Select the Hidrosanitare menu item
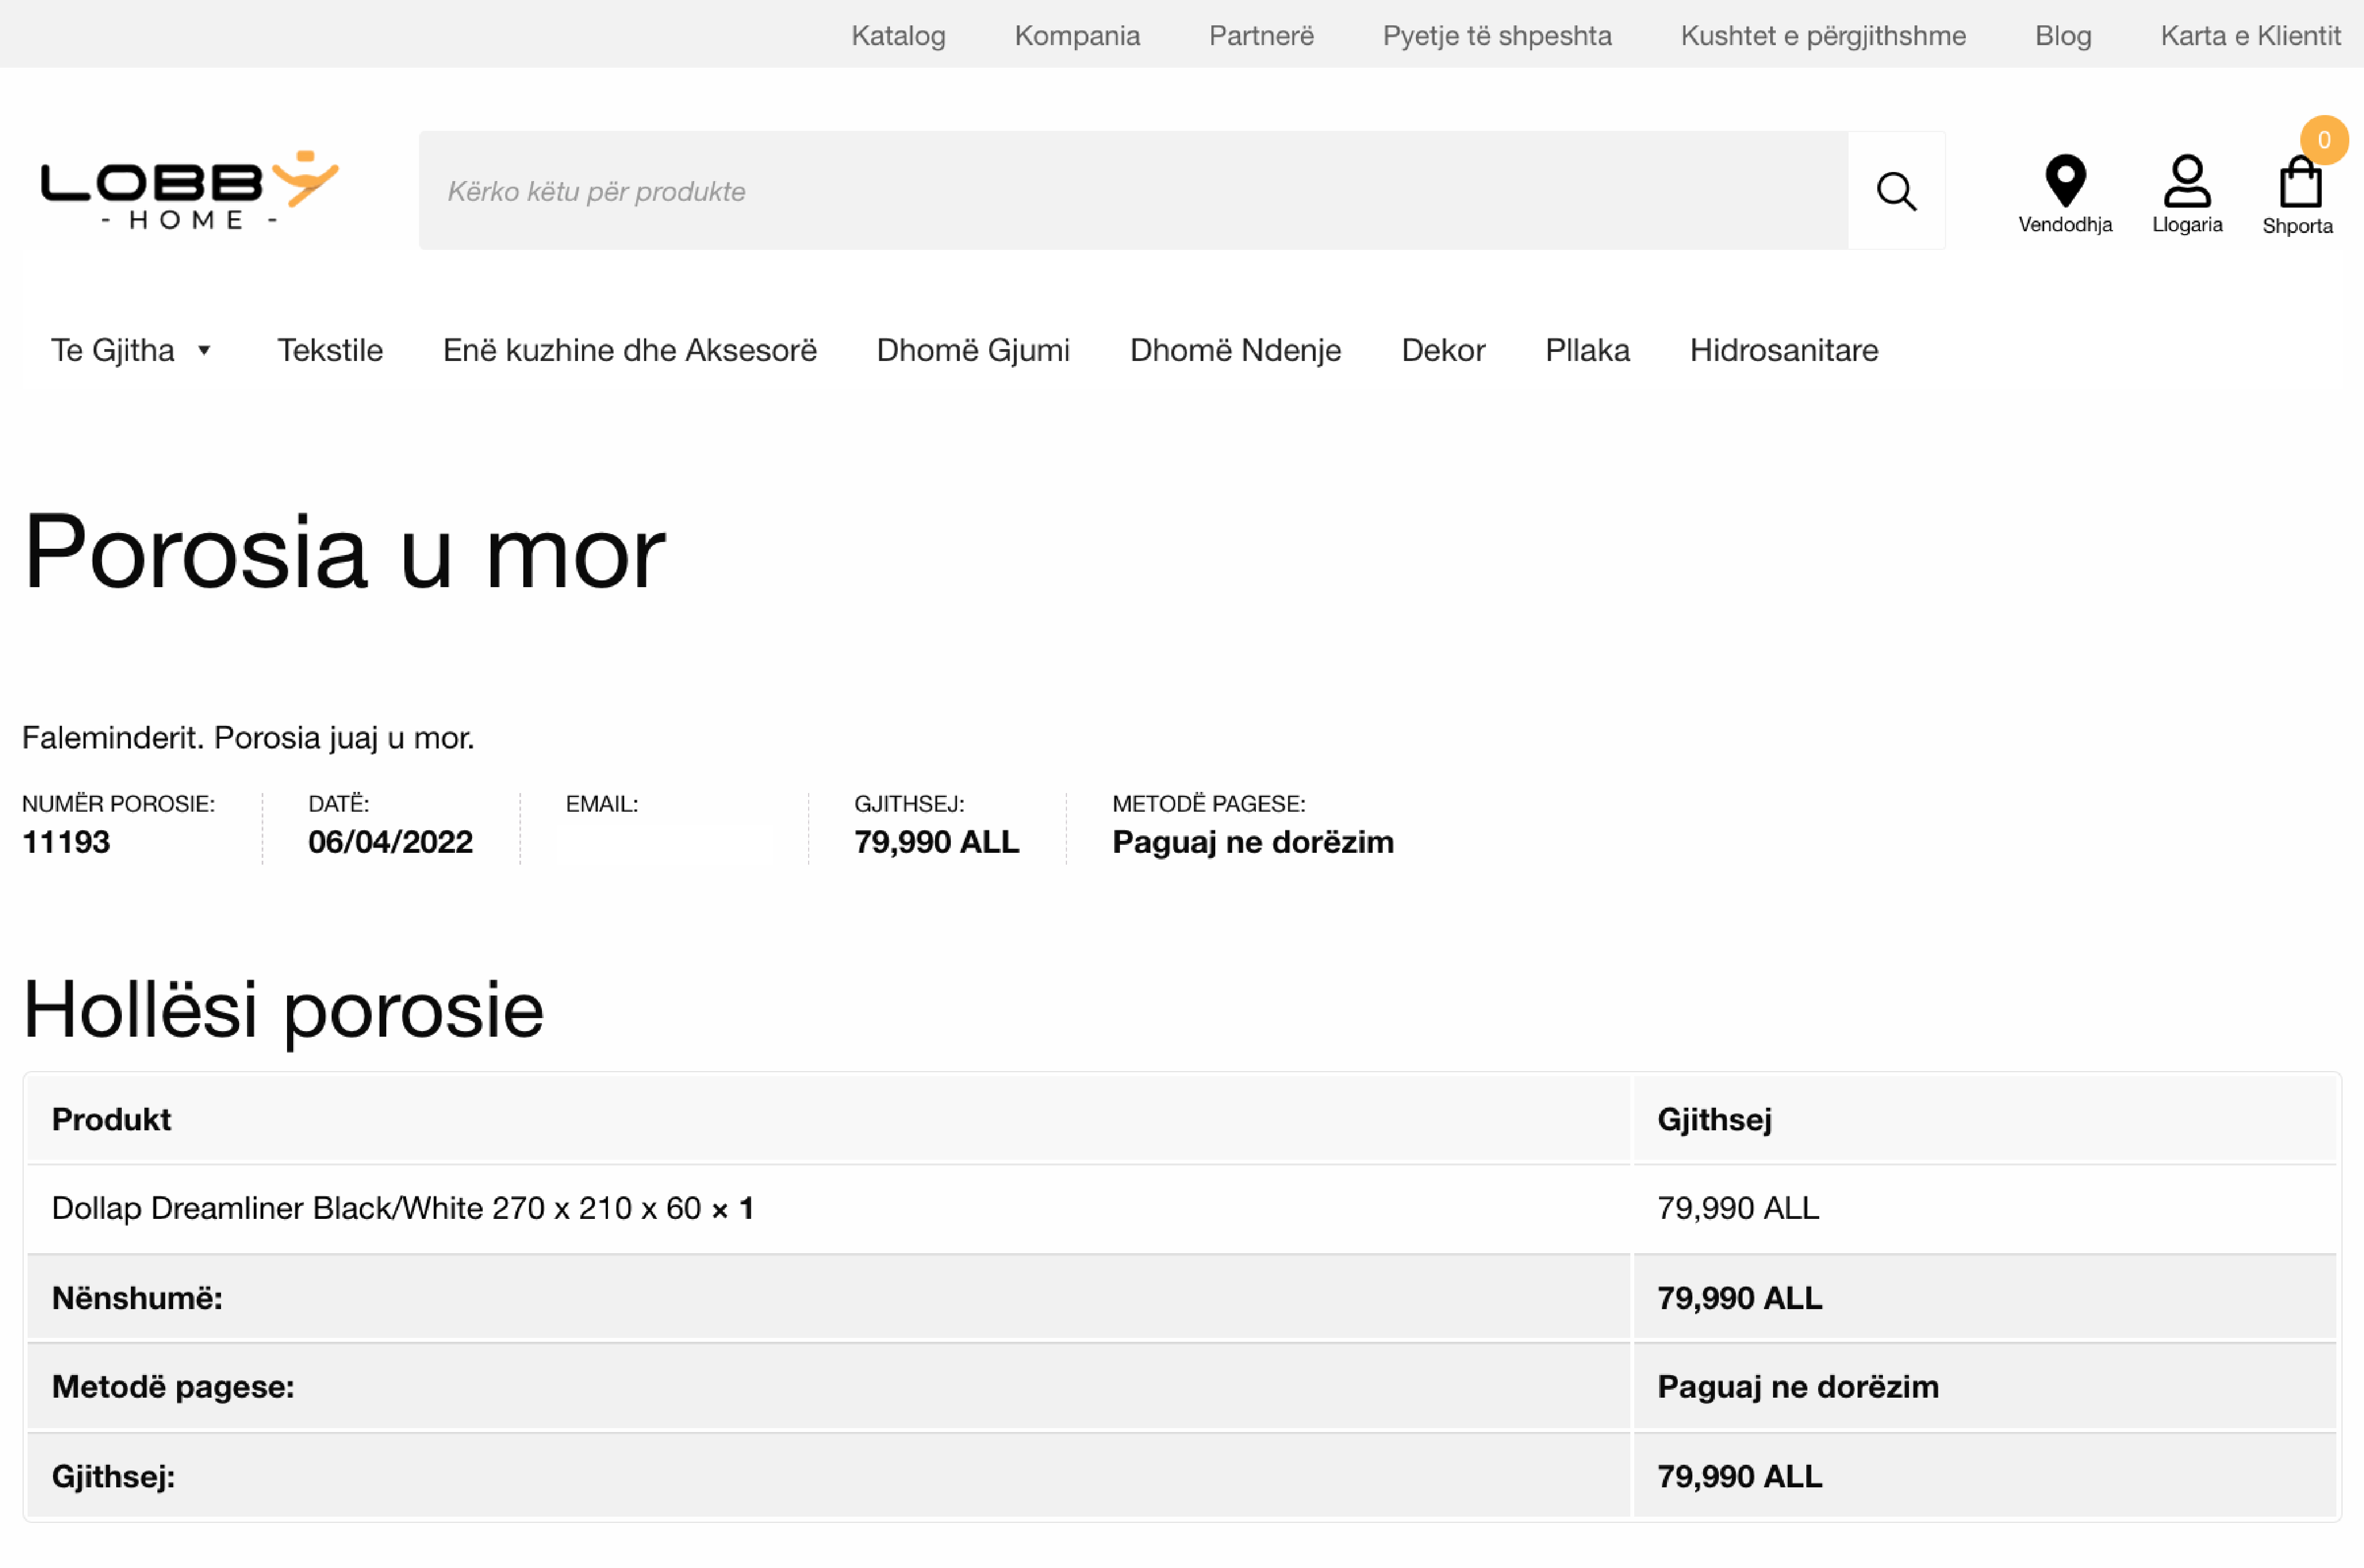 [1784, 350]
